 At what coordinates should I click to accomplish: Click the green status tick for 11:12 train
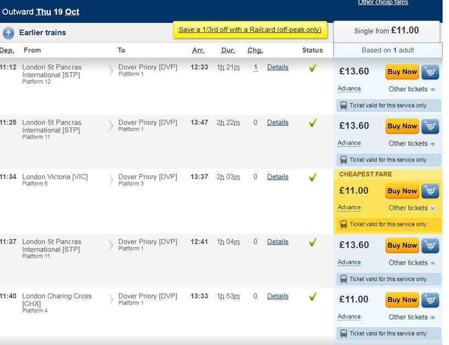click(313, 68)
